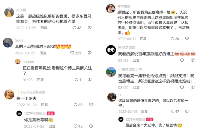Like Soda's comment showing 223 likes

tap(72, 53)
